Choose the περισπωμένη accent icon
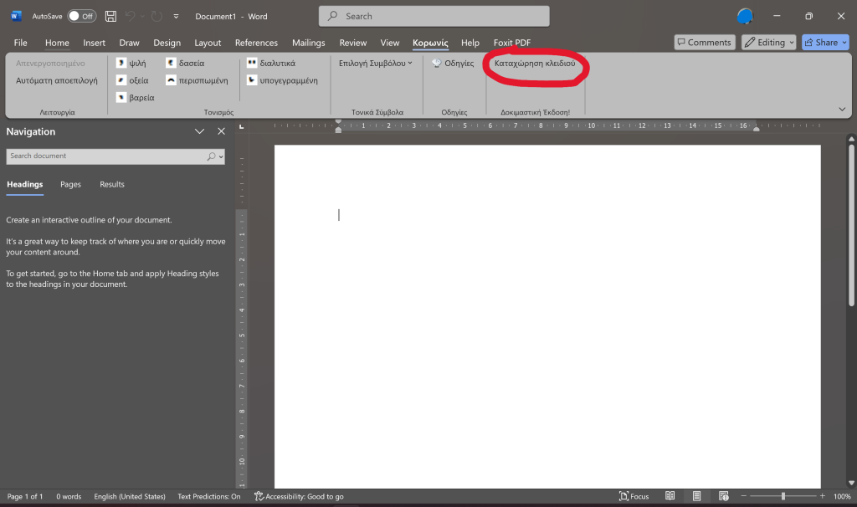The image size is (857, 507). pos(171,80)
